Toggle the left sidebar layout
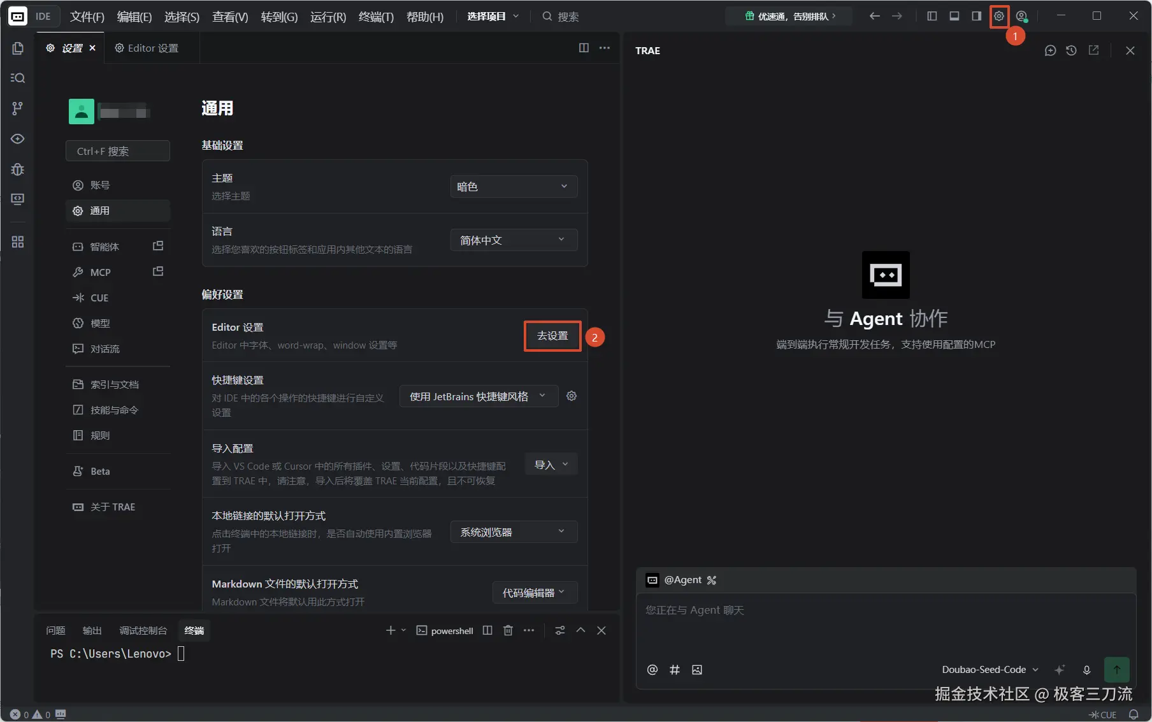Image resolution: width=1152 pixels, height=722 pixels. pos(932,16)
